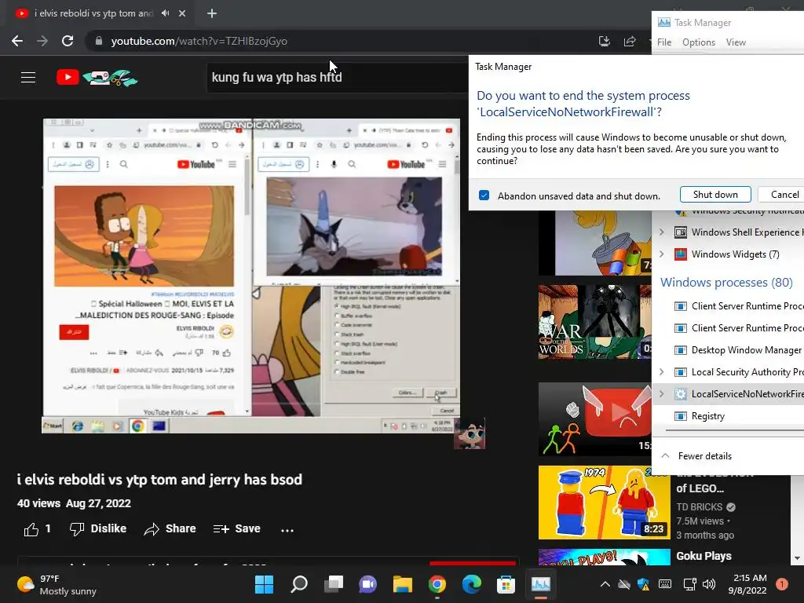
Task: Switch to Task Manager on taskbar
Action: [x=540, y=584]
